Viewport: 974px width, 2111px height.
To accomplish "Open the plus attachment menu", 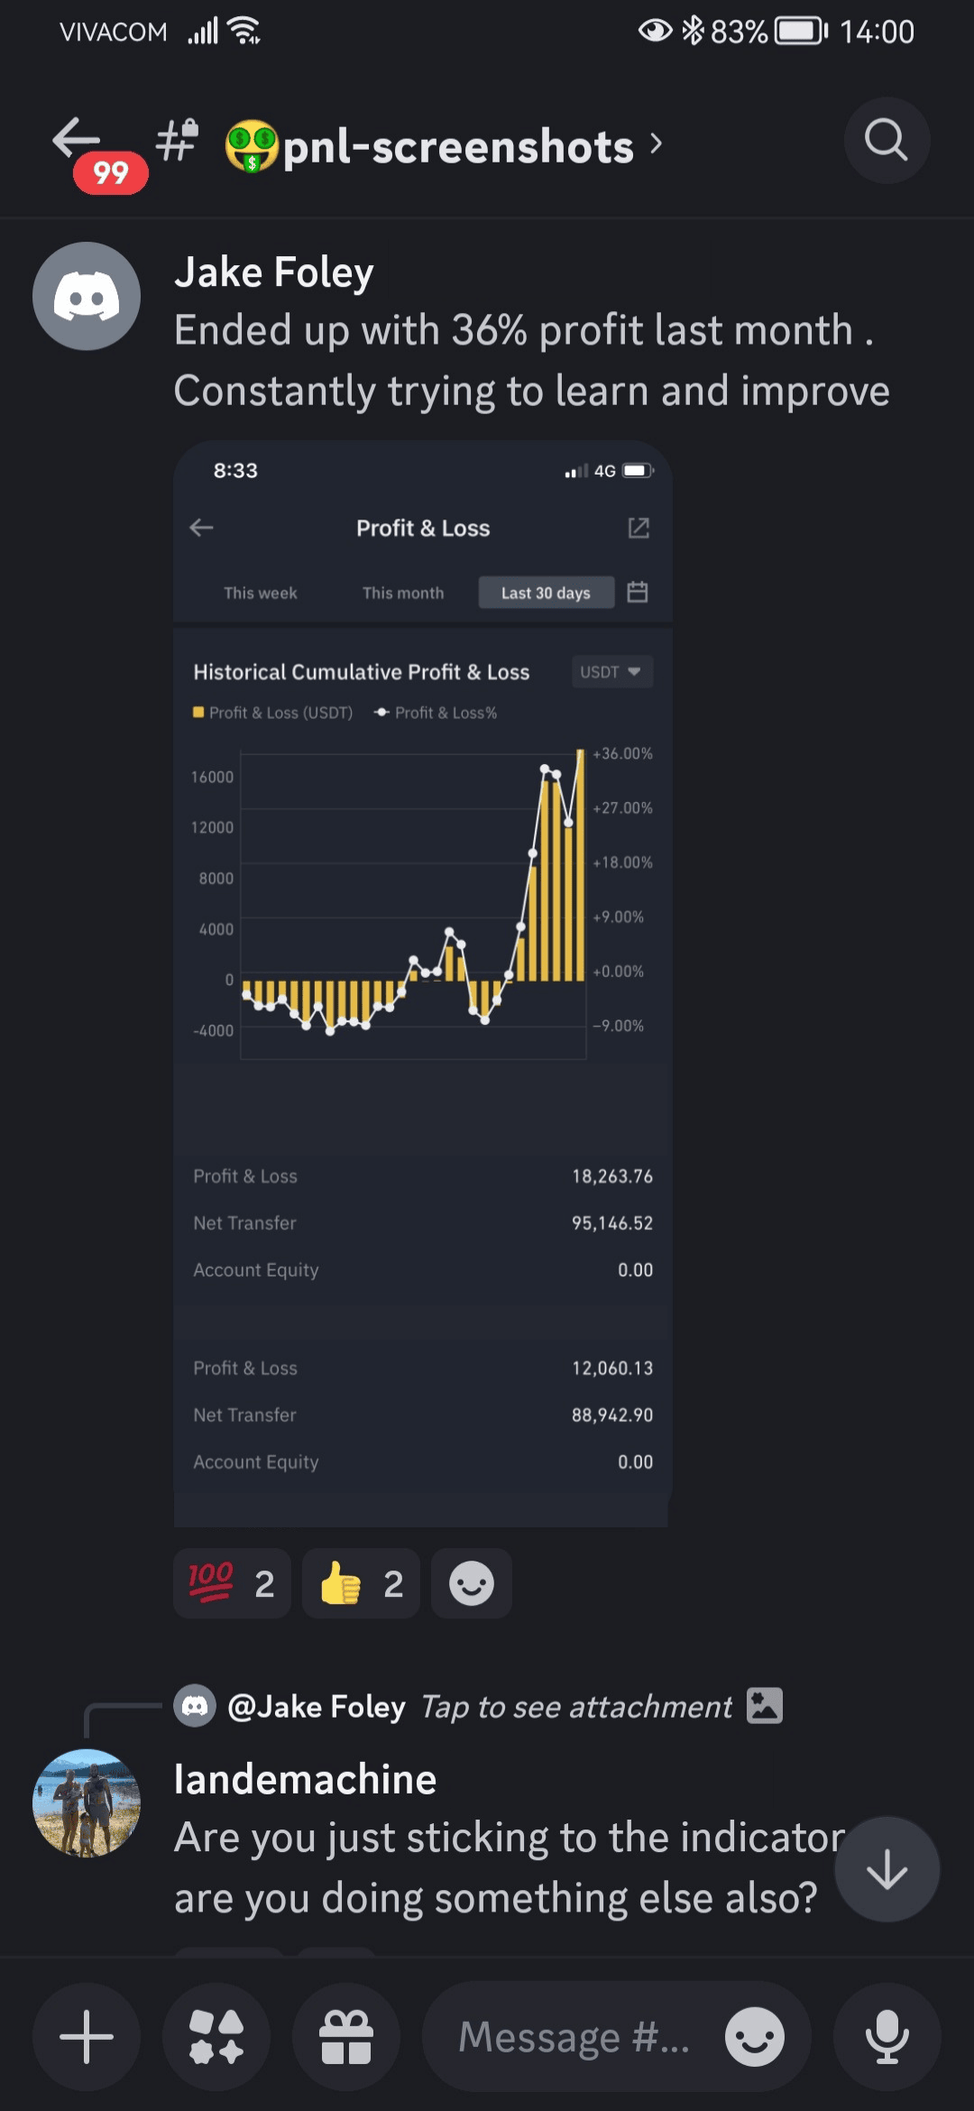I will click(87, 2036).
